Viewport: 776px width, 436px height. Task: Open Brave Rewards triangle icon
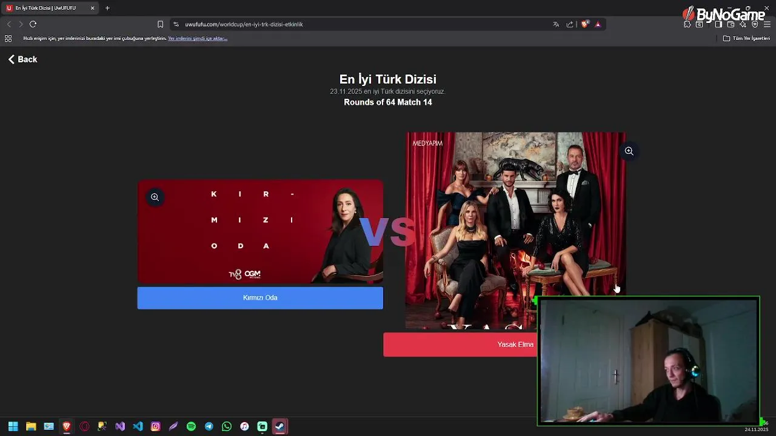click(x=598, y=24)
